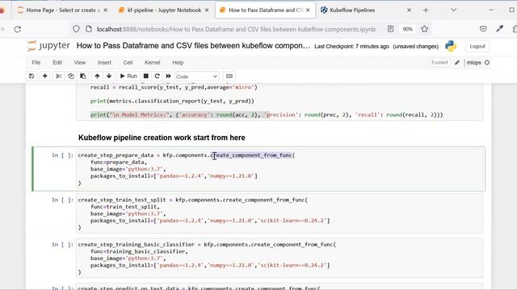Switch to kf-pipeline Jupyter Notebook tab

pyautogui.click(x=164, y=10)
